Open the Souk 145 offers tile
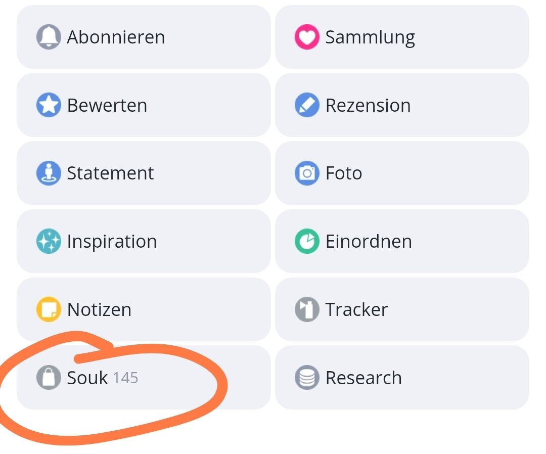The height and width of the screenshot is (454, 546). tap(144, 377)
